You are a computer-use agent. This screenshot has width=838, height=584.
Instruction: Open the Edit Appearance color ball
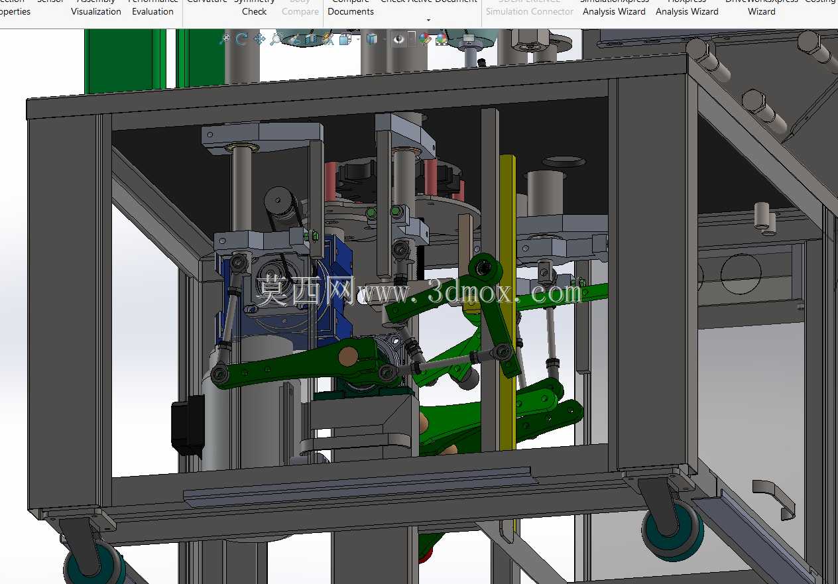[425, 39]
